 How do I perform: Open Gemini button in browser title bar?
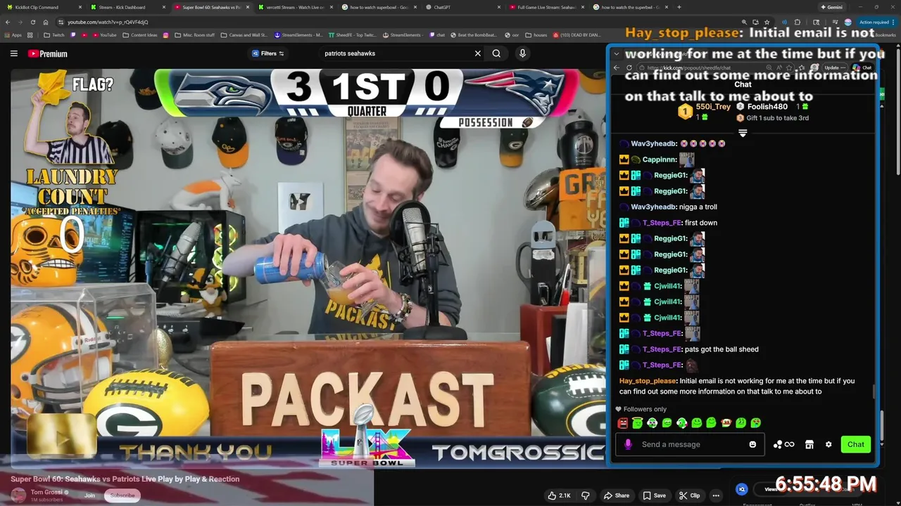coord(832,7)
